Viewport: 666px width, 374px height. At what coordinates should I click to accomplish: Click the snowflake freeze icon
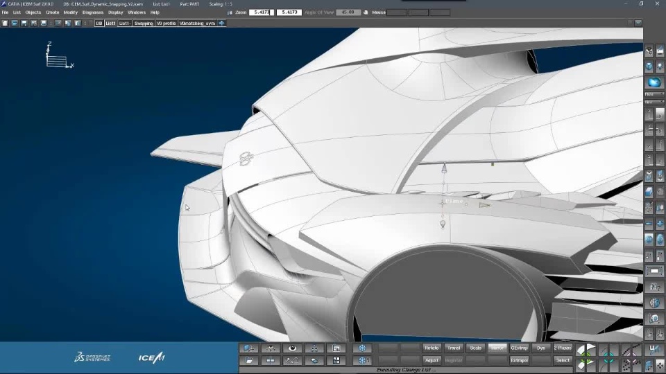click(362, 348)
